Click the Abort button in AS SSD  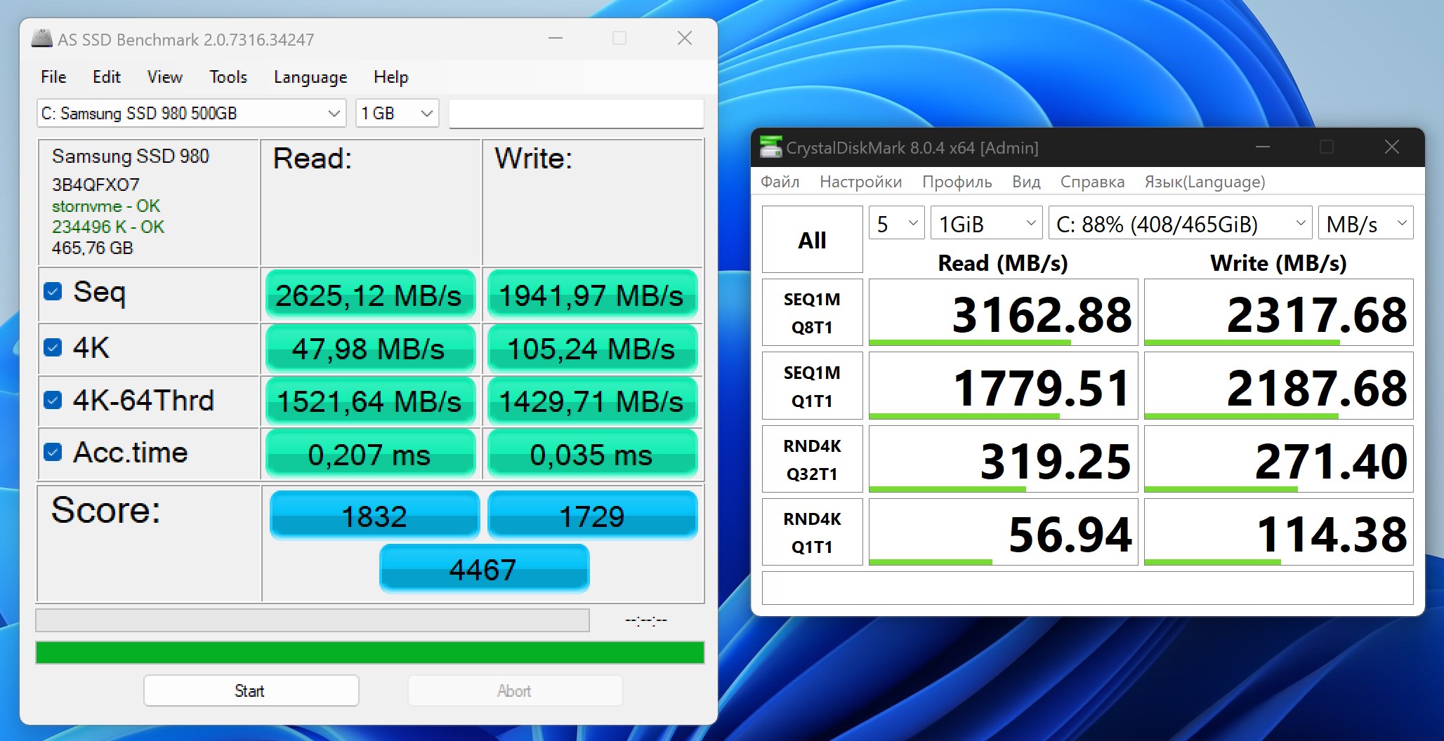515,690
